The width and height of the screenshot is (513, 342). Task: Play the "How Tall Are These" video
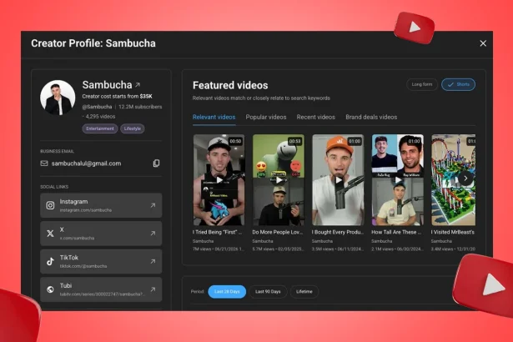click(398, 179)
